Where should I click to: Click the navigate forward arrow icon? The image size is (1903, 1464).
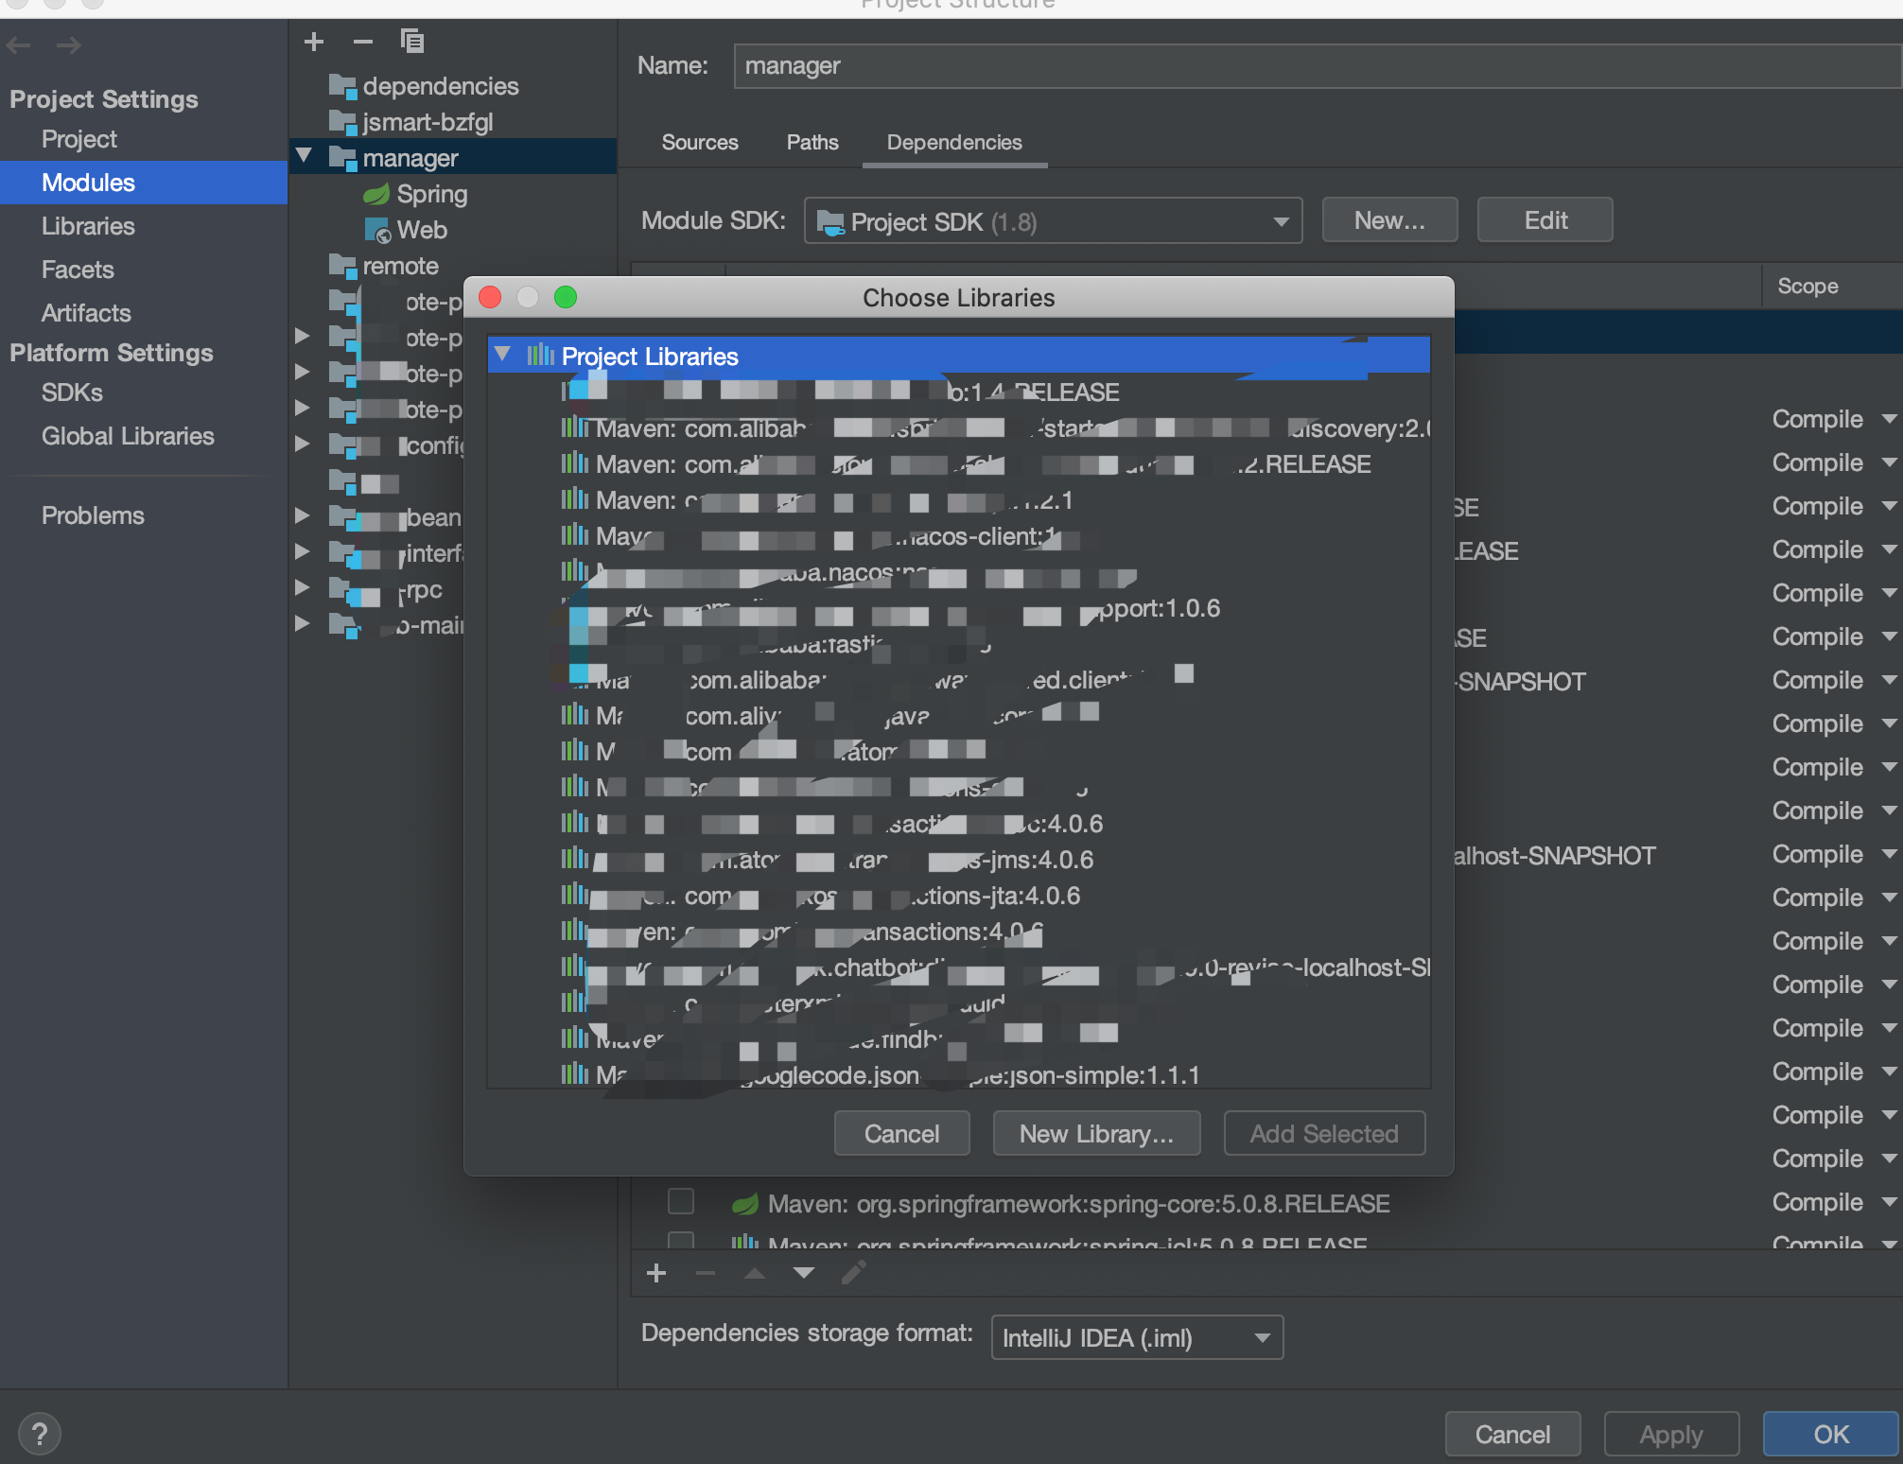coord(69,45)
